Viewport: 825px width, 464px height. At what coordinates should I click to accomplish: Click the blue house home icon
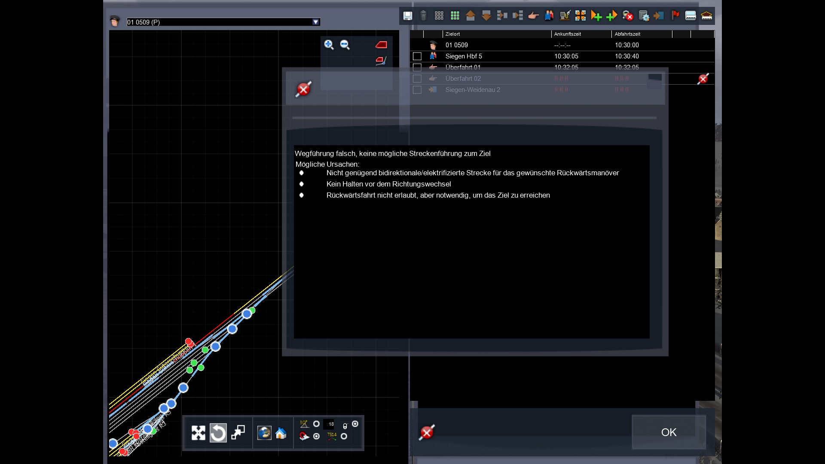click(x=281, y=433)
